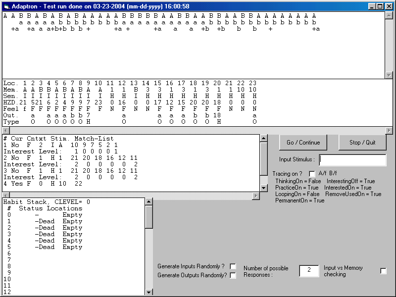Viewport: 396px width, 297px height.
Task: Click left arrow of Match-List horizontal scrollbar
Action: (6, 196)
